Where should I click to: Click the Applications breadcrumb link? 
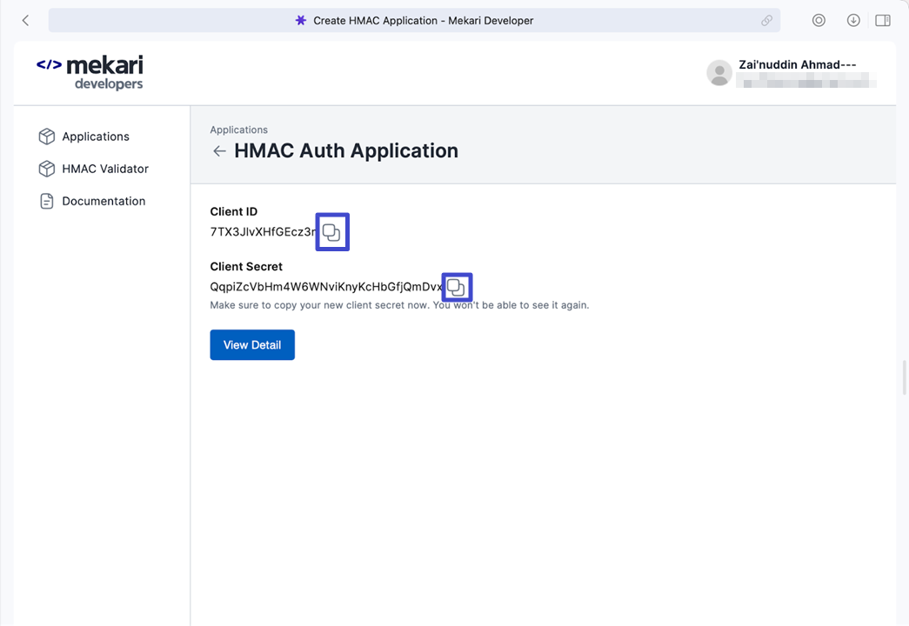pos(239,130)
